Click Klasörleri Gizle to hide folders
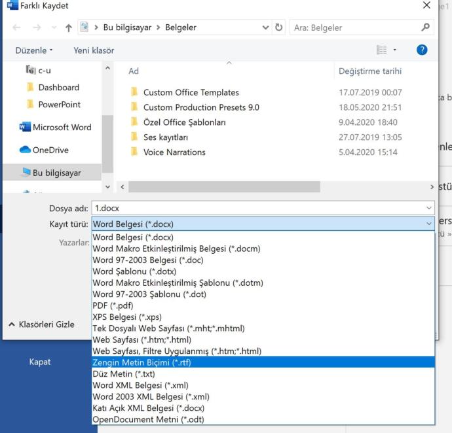452x433 pixels. [x=41, y=324]
